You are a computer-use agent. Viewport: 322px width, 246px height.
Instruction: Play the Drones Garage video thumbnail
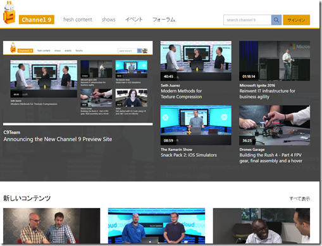(x=275, y=125)
